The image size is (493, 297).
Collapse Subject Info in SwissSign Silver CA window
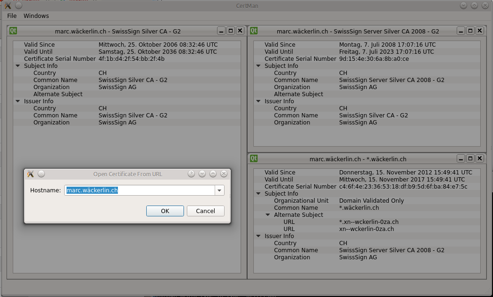tap(18, 66)
